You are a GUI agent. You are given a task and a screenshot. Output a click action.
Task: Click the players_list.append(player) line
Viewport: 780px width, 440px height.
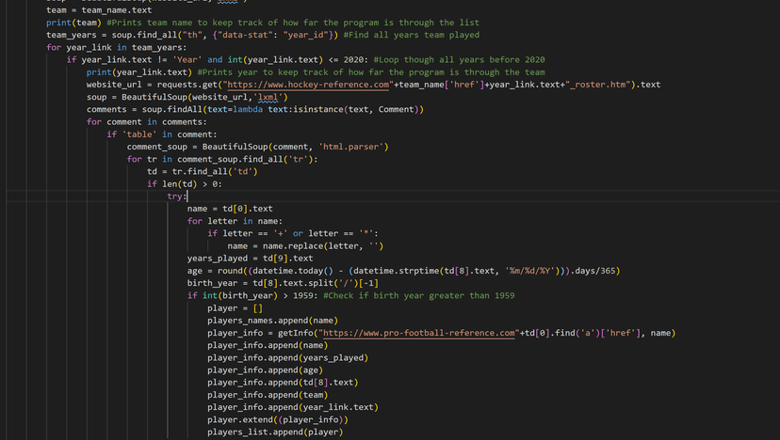point(275,432)
